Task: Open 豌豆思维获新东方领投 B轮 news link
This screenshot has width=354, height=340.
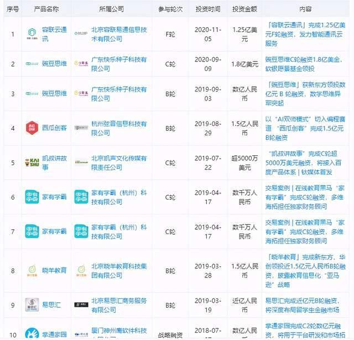Action: (x=305, y=94)
